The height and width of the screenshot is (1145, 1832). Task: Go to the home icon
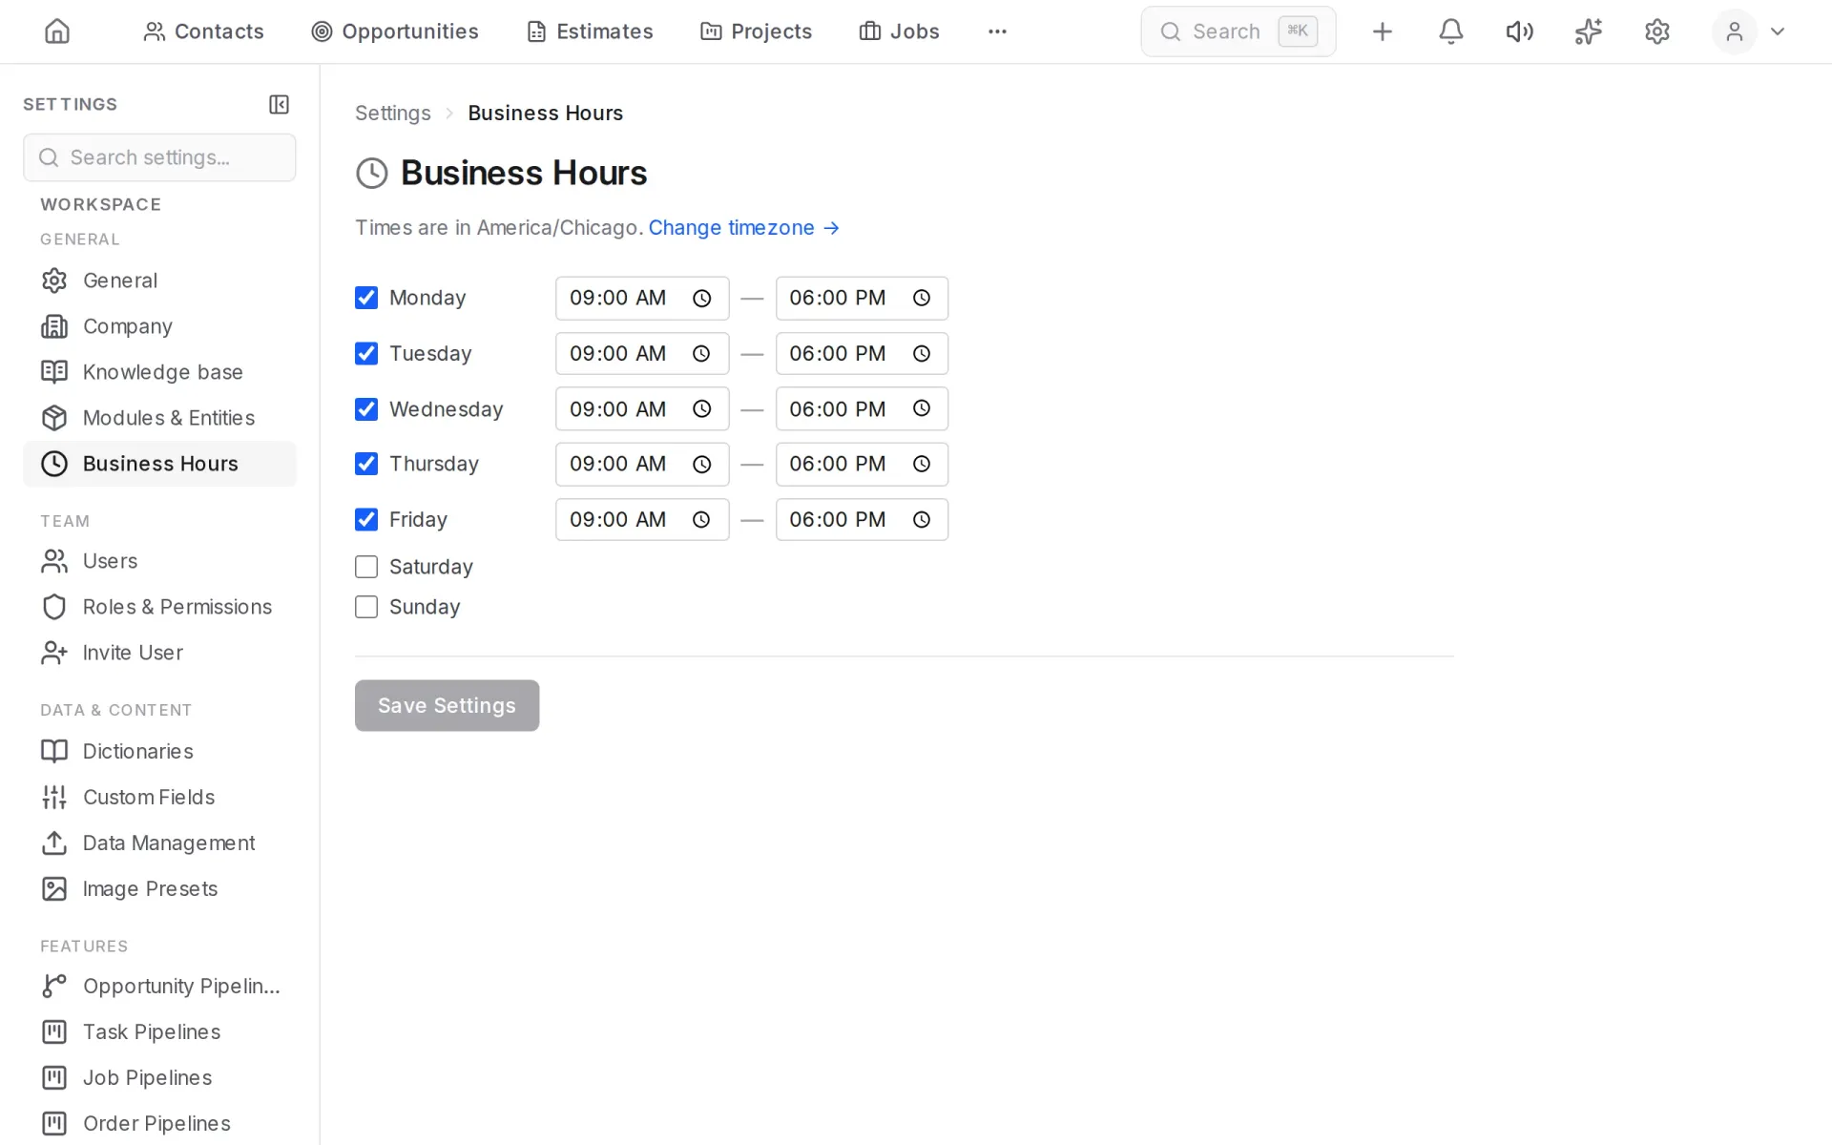coord(57,31)
